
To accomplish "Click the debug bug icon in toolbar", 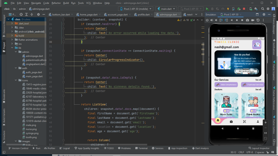I will 212,9.
